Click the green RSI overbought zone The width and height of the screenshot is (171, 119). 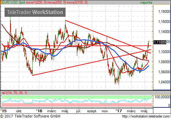(x=77, y=97)
